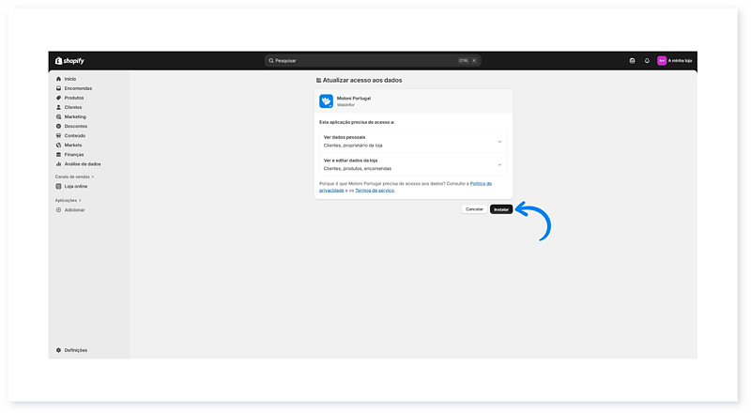Open Loja online sales channel
Viewport: 751px width, 415px height.
coord(76,186)
